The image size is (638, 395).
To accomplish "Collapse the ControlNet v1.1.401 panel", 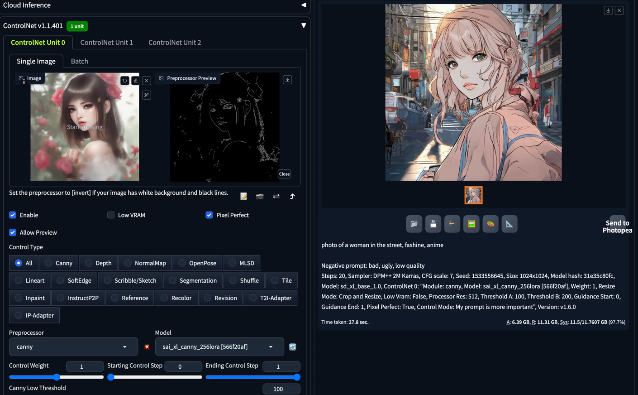I will (x=304, y=25).
